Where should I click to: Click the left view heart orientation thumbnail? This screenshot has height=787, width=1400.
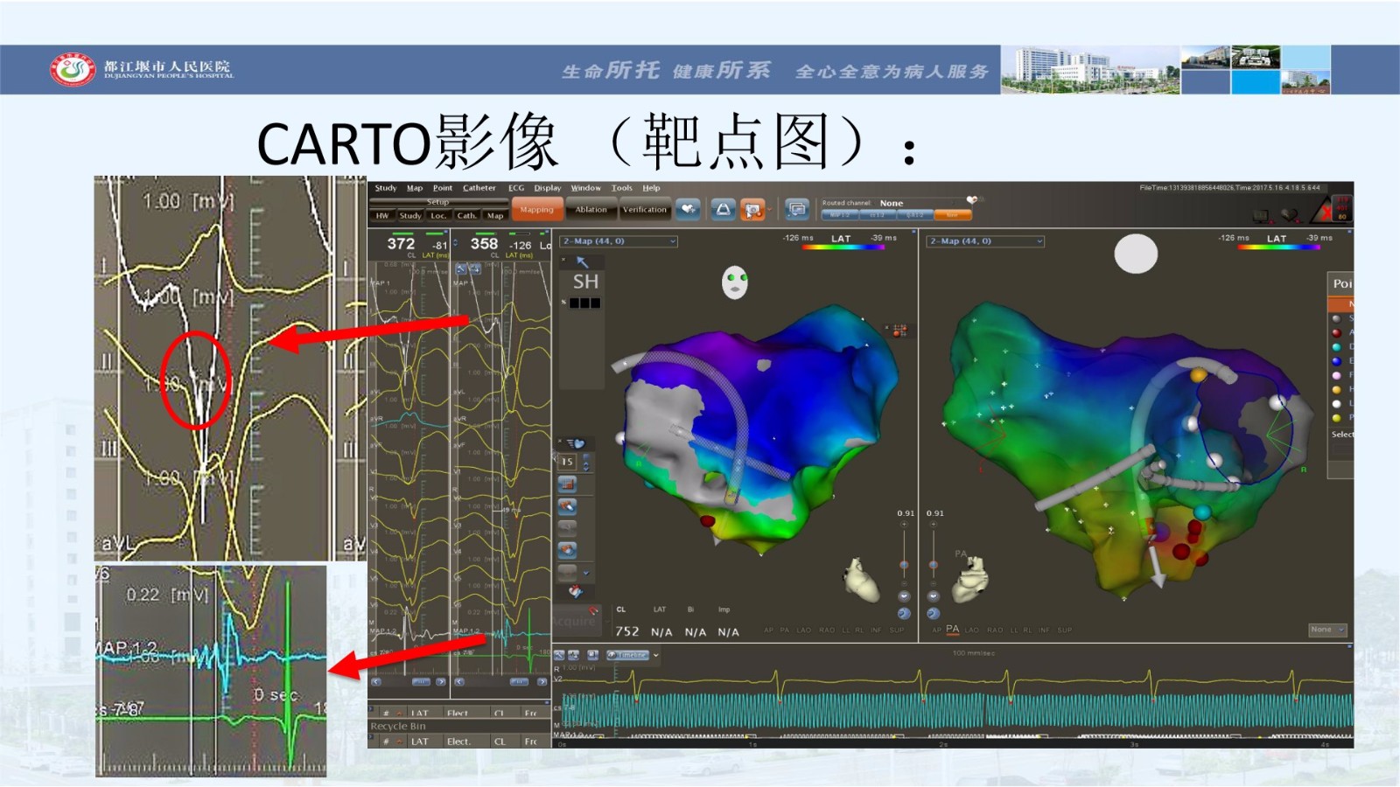click(x=861, y=580)
